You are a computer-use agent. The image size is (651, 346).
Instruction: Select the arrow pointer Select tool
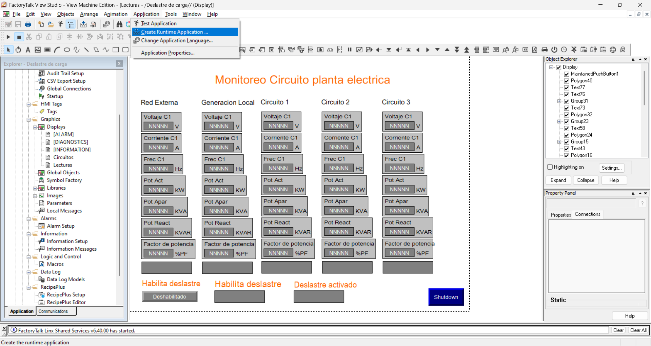click(8, 50)
